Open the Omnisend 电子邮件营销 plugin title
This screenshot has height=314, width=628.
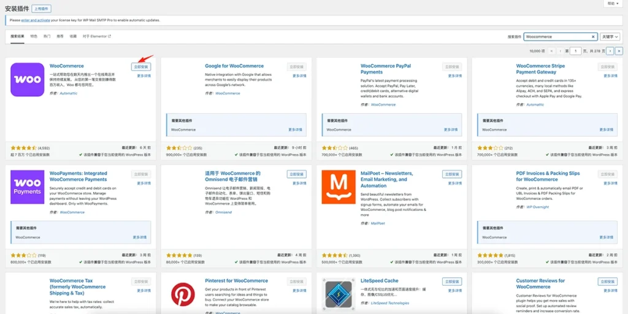tap(232, 176)
